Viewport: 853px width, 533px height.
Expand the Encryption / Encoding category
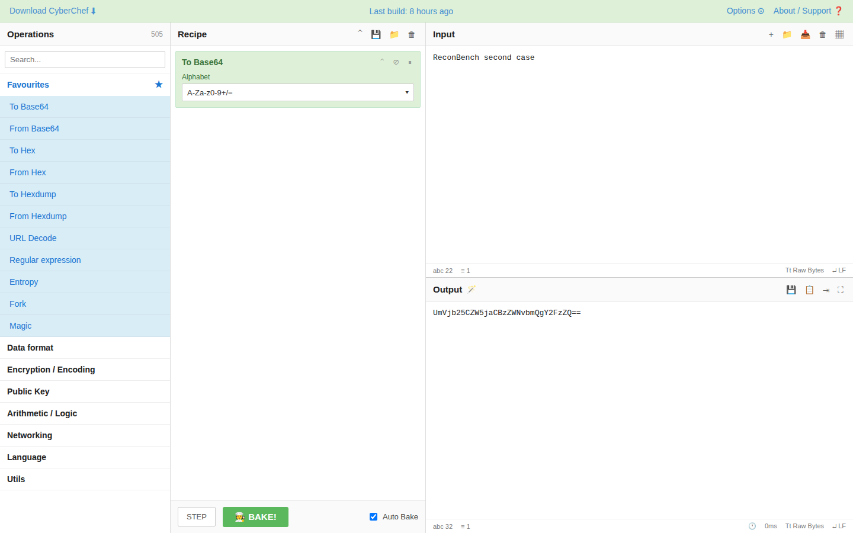point(85,370)
